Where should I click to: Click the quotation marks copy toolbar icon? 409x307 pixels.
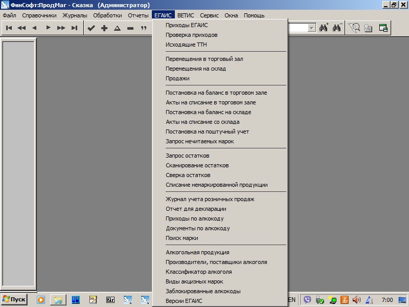tap(144, 28)
